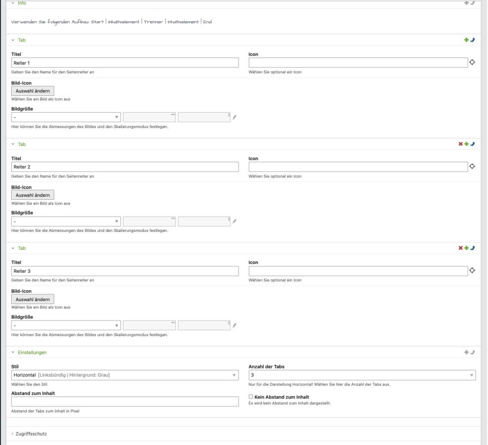The width and height of the screenshot is (488, 445).
Task: Click the green plus icon above Reiter 1
Action: click(x=467, y=40)
